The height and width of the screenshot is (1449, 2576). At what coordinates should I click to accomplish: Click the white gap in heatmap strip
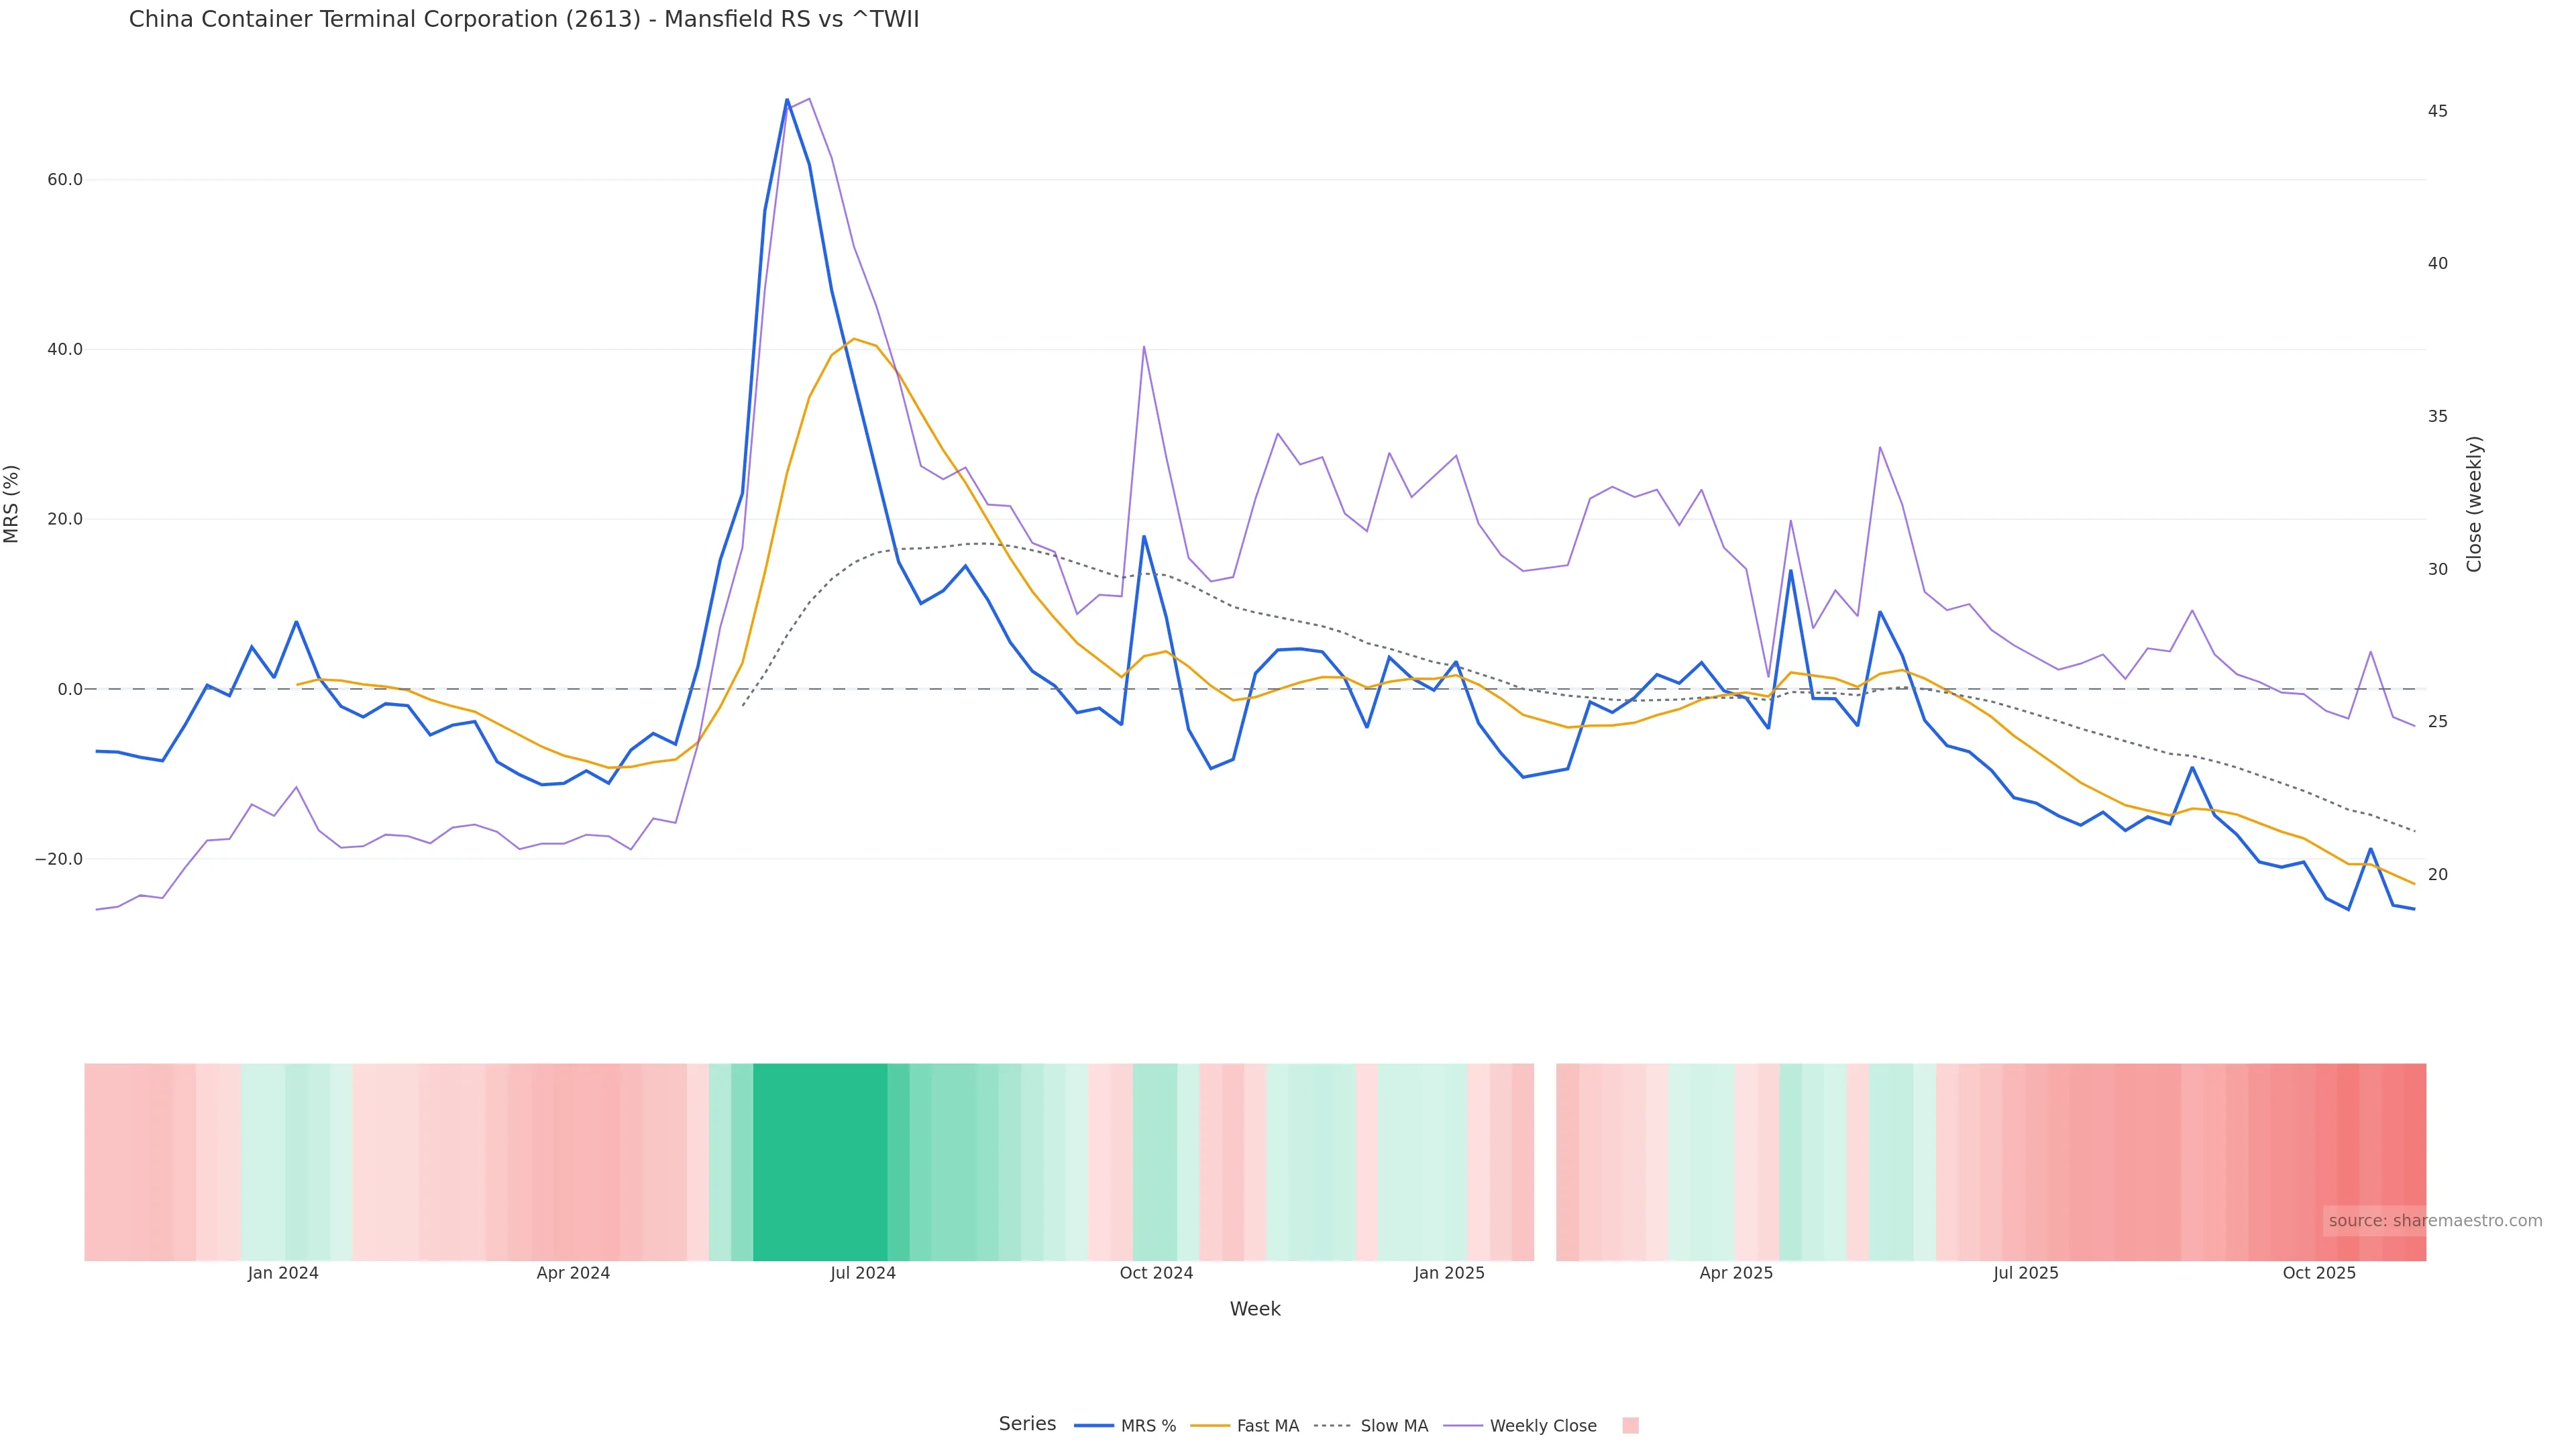tap(1545, 1161)
